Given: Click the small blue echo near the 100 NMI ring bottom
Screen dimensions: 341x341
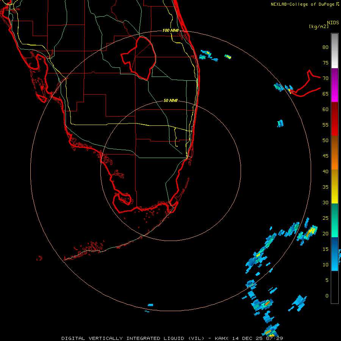Looking at the screenshot, I should click(150, 305).
